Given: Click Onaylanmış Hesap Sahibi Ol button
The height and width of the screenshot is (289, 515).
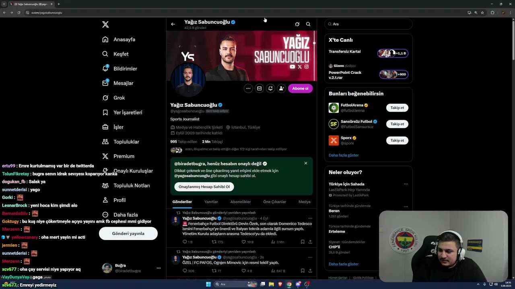Looking at the screenshot, I should 204,187.
